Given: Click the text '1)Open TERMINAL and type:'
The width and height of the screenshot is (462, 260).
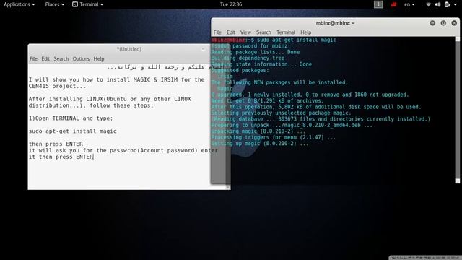Looking at the screenshot, I should (x=71, y=118).
